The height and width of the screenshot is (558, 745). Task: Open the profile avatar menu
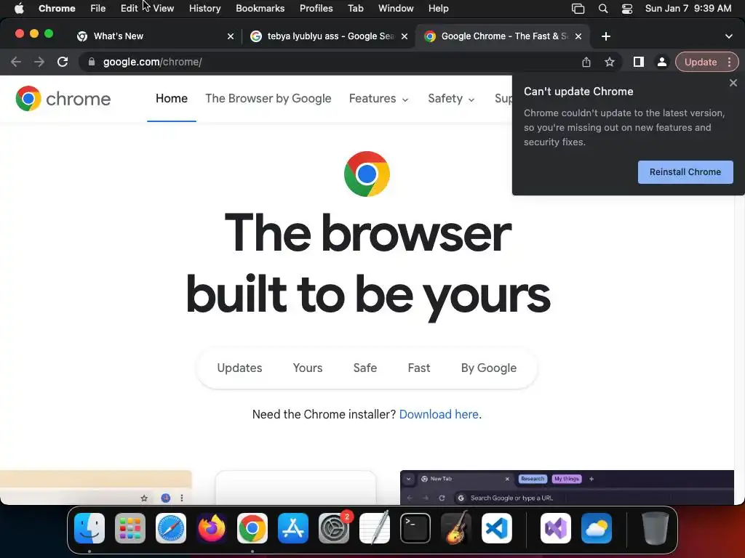coord(661,62)
